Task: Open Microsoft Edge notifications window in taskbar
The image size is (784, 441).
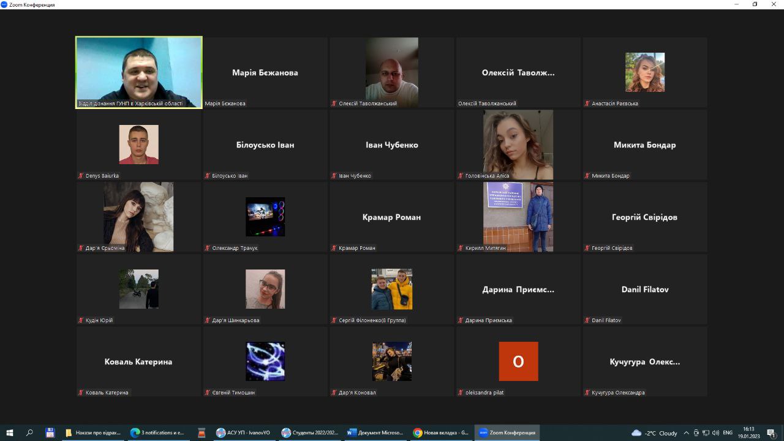Action: coord(157,432)
